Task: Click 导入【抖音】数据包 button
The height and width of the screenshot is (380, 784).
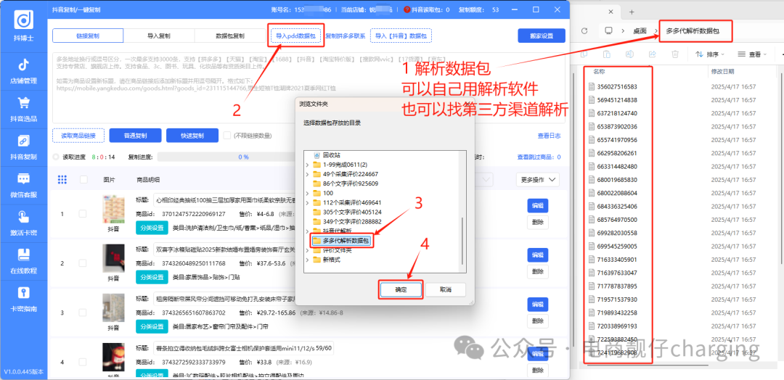Action: click(x=401, y=36)
